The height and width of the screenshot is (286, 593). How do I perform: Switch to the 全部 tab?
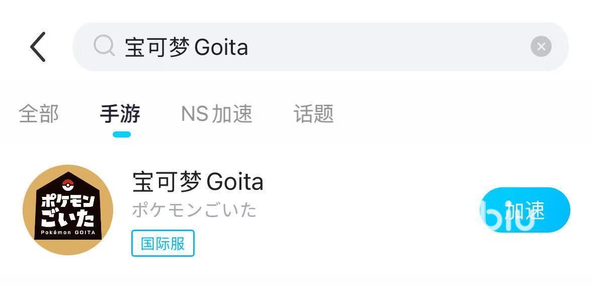(39, 114)
